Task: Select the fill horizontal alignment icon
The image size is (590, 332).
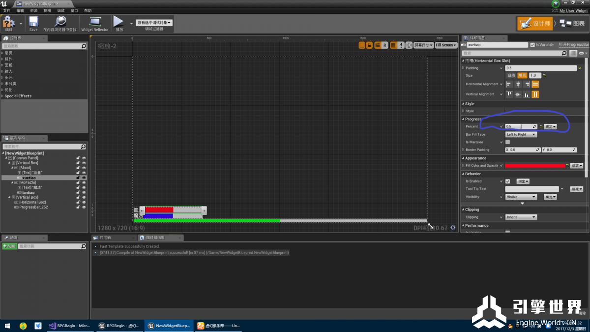Action: coord(535,84)
